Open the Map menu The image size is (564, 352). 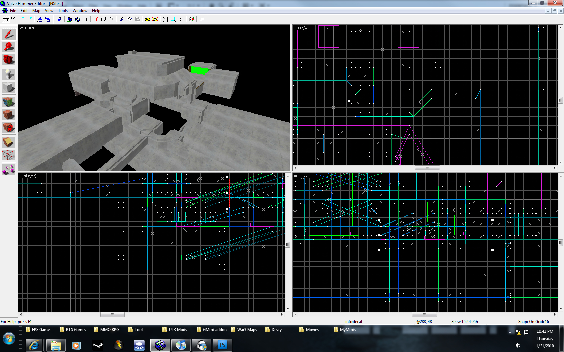[x=36, y=11]
